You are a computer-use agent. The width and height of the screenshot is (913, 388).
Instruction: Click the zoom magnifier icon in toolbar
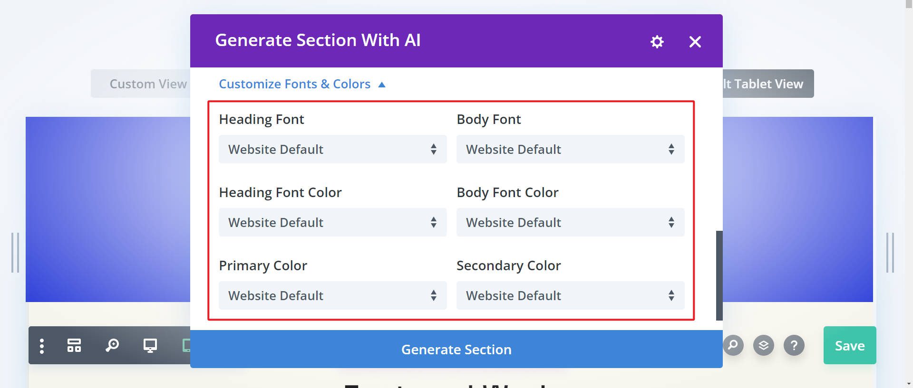112,345
